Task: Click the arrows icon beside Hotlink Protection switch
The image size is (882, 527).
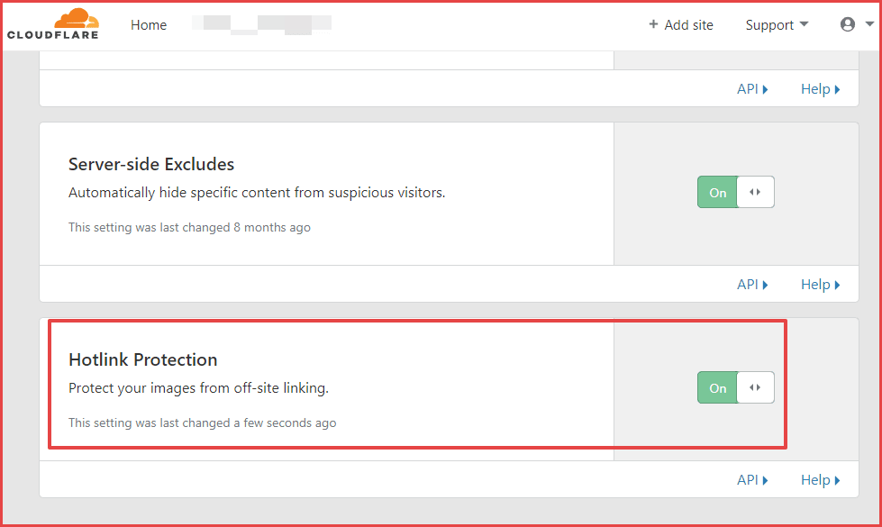Action: point(755,387)
